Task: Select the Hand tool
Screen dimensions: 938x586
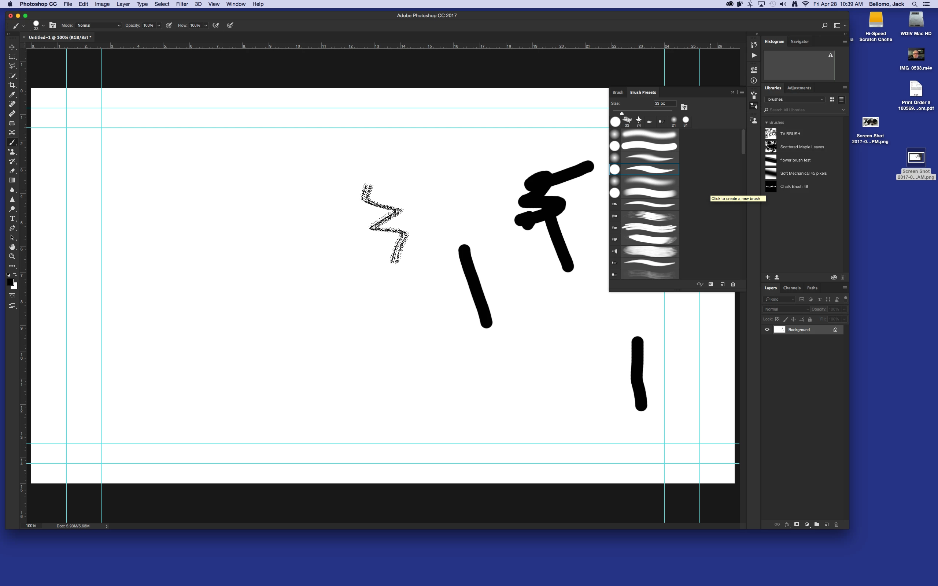Action: tap(12, 247)
